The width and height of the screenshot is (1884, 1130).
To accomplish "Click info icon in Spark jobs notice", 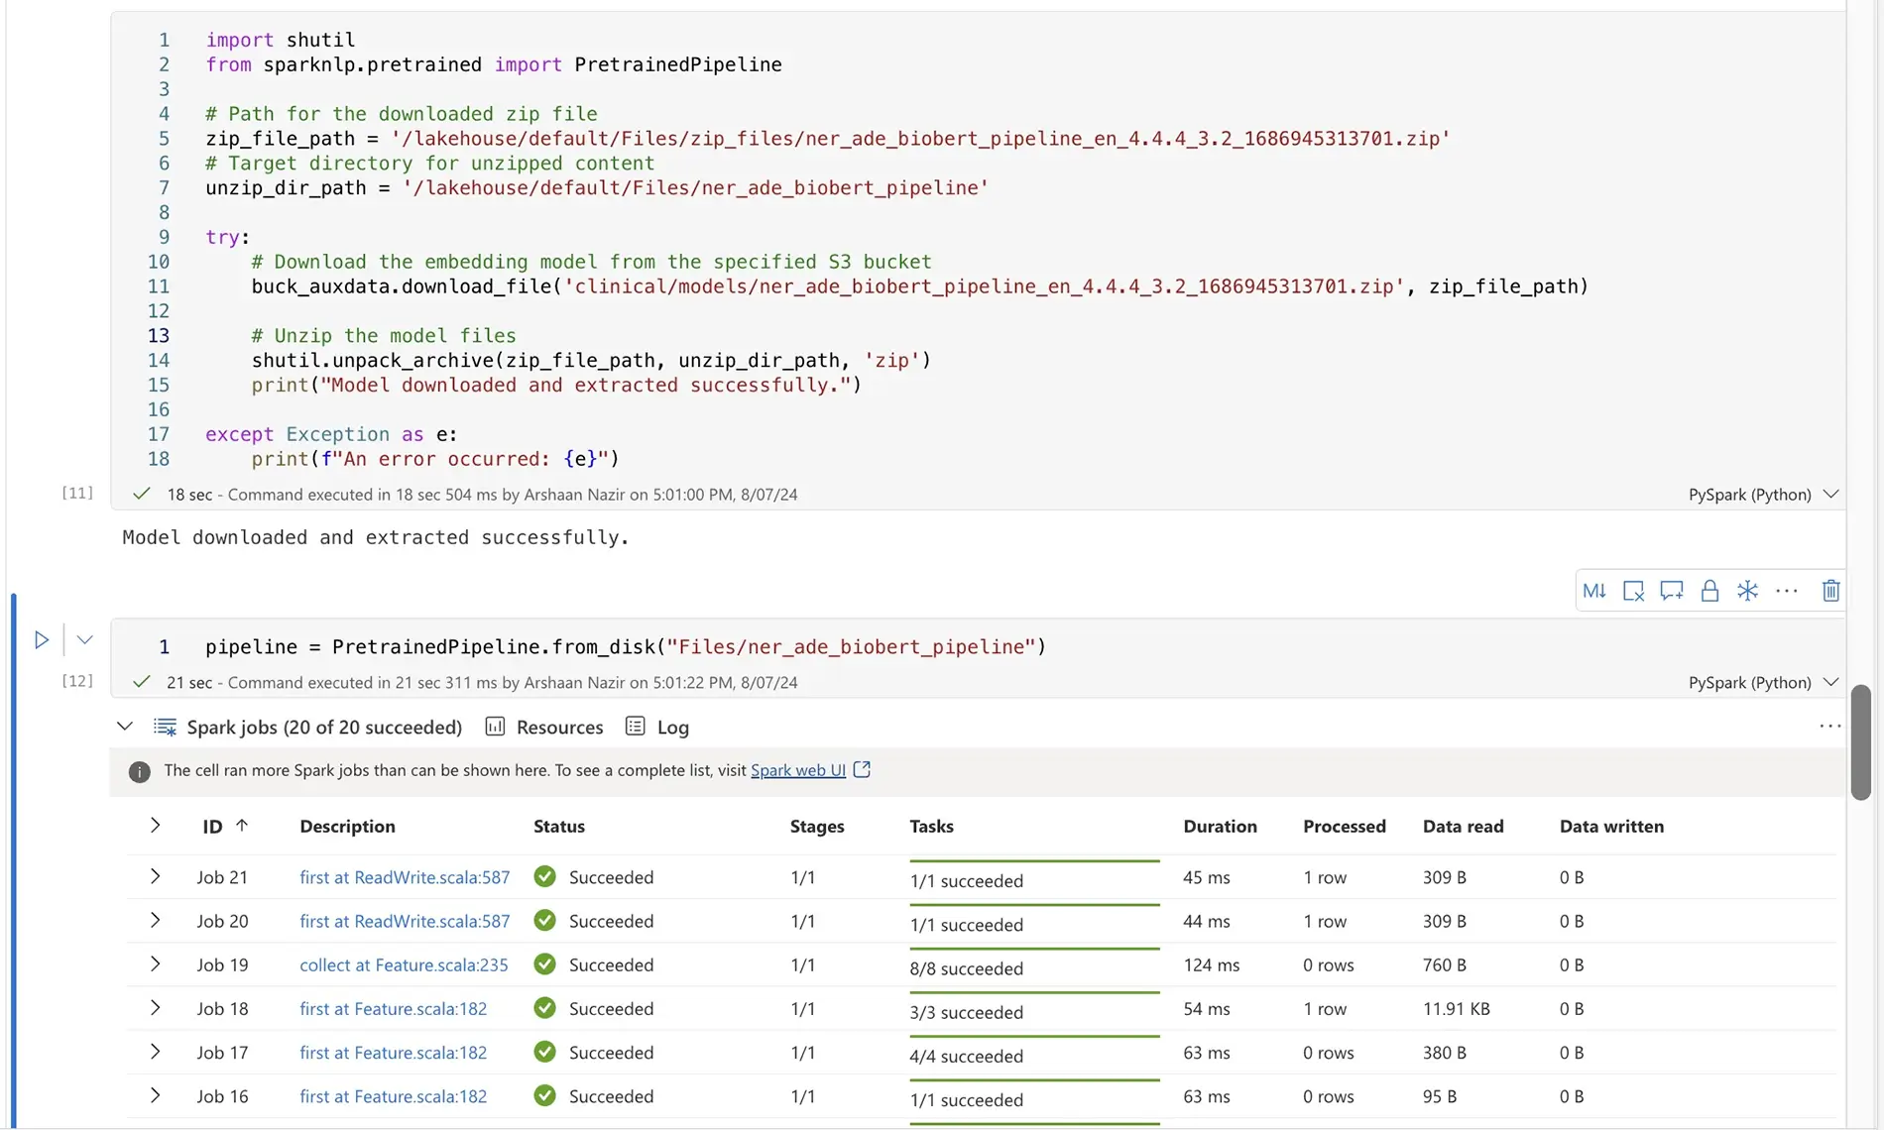I will click(x=140, y=772).
